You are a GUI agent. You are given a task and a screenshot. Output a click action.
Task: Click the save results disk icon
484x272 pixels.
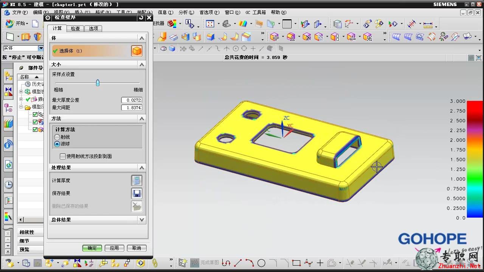tap(137, 193)
